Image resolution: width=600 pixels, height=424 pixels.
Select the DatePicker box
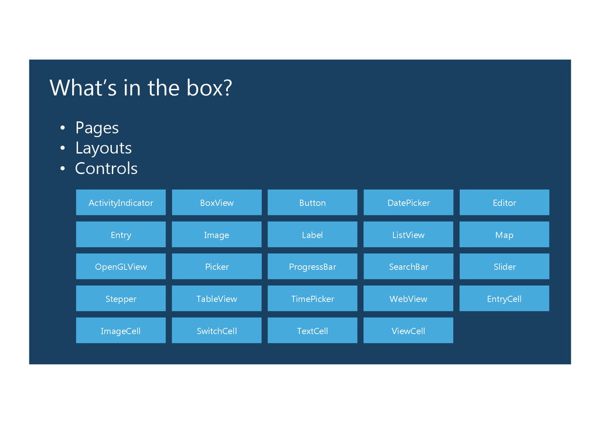coord(408,202)
